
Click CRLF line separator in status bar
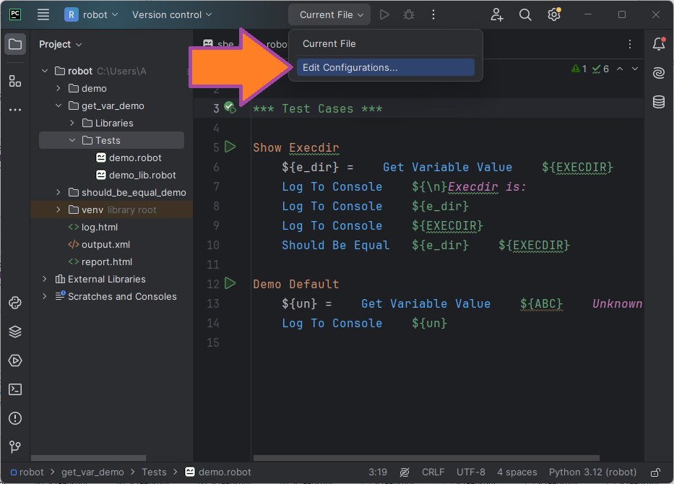point(433,472)
